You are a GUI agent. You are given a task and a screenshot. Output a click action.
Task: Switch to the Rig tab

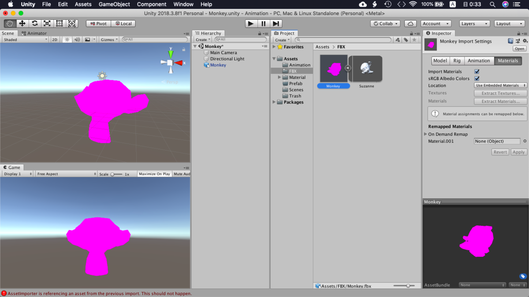pyautogui.click(x=457, y=61)
